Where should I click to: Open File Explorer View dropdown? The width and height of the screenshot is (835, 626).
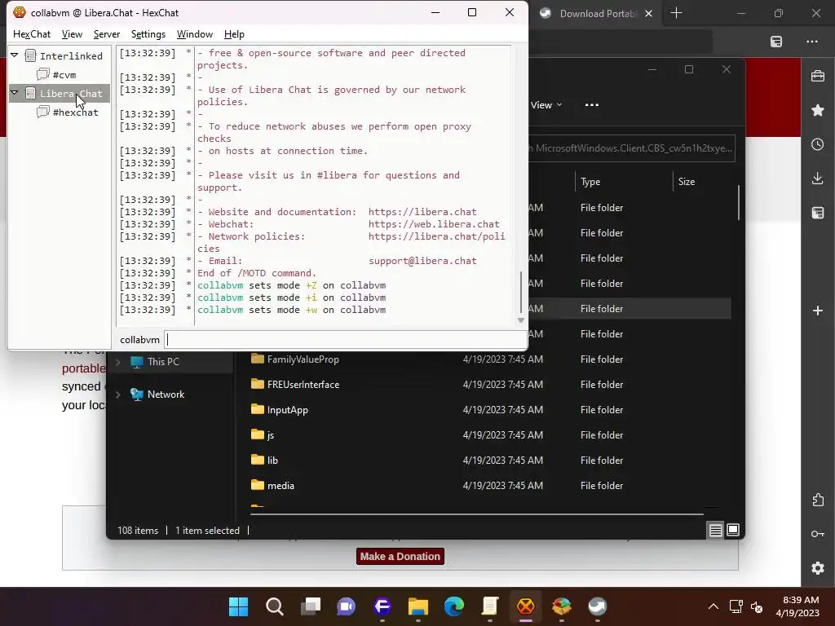click(x=546, y=105)
